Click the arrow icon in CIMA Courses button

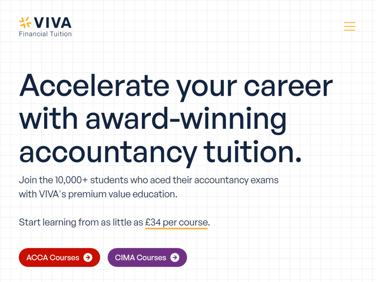pos(174,257)
